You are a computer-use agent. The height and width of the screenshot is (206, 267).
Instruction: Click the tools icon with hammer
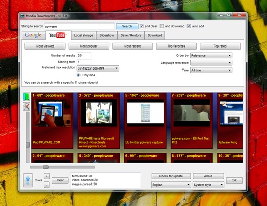26,107
